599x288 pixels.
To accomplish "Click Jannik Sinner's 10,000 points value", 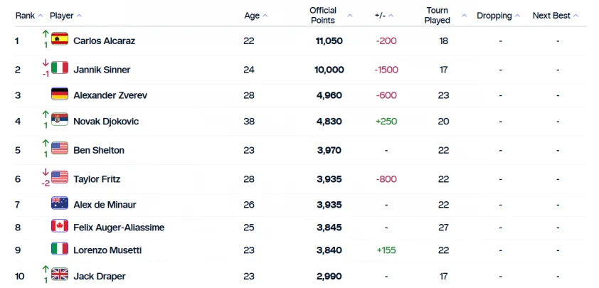I will [x=329, y=70].
